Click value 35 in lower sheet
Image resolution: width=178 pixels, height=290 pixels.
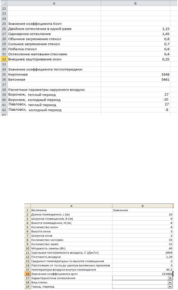point(171,240)
